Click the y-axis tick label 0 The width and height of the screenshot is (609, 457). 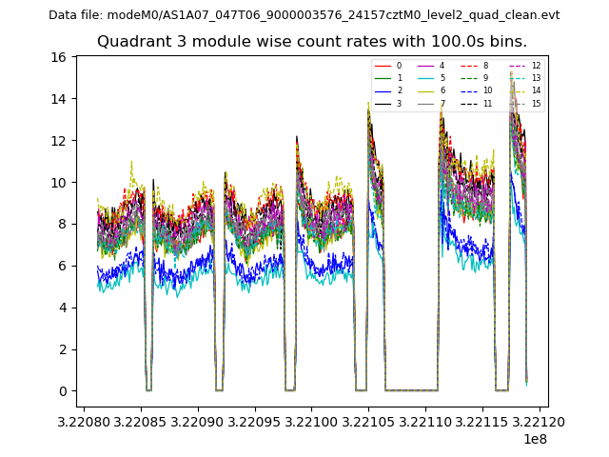pos(61,391)
